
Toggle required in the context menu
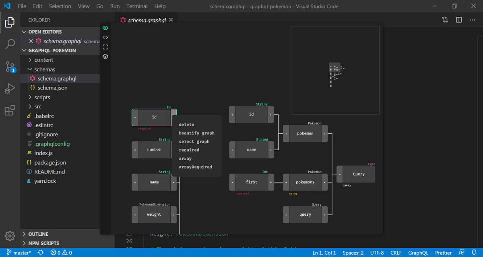coord(189,150)
